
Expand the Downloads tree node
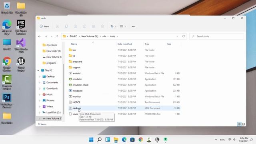click(40, 88)
